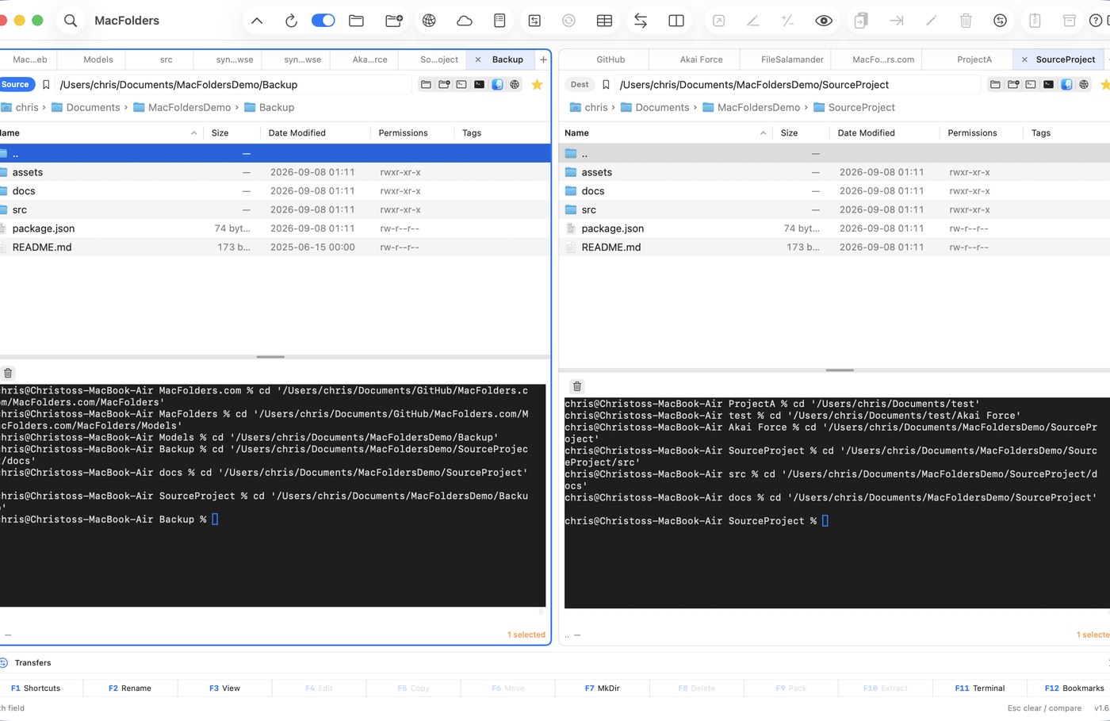
Task: Toggle the Source badge on left pane
Action: (15, 84)
